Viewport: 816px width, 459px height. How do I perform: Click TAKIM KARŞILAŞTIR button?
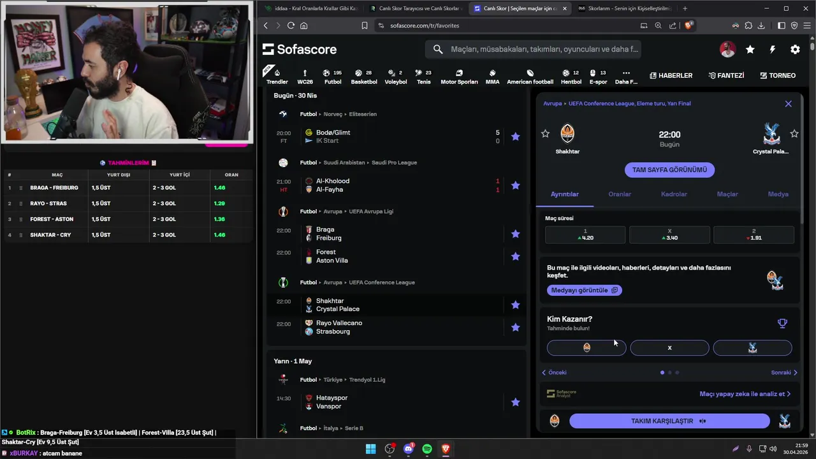tap(669, 421)
